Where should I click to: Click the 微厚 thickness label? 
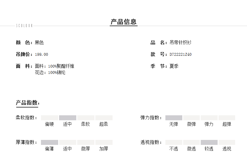click(85, 149)
